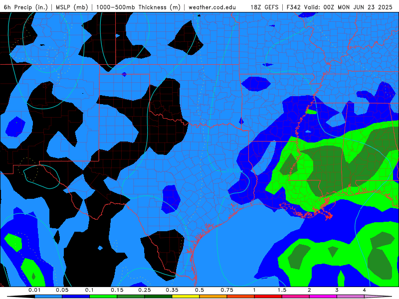This screenshot has height=299, width=399.
Task: Click the "18Z GEFS" model run label
Action: coord(264,7)
